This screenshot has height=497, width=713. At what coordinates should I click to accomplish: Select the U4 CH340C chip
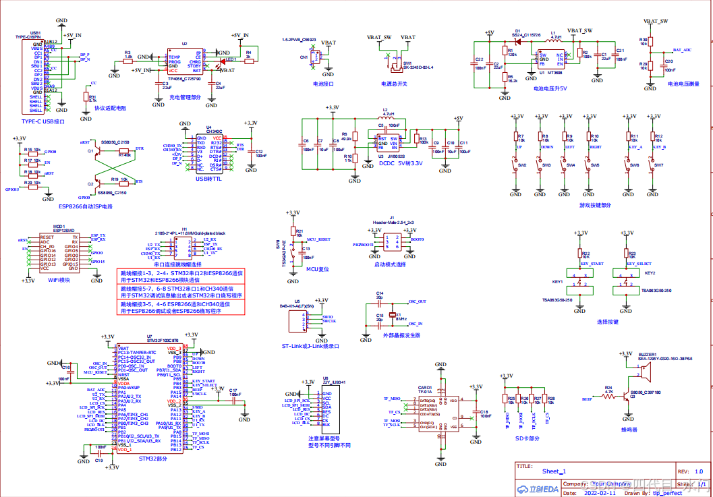[x=209, y=154]
